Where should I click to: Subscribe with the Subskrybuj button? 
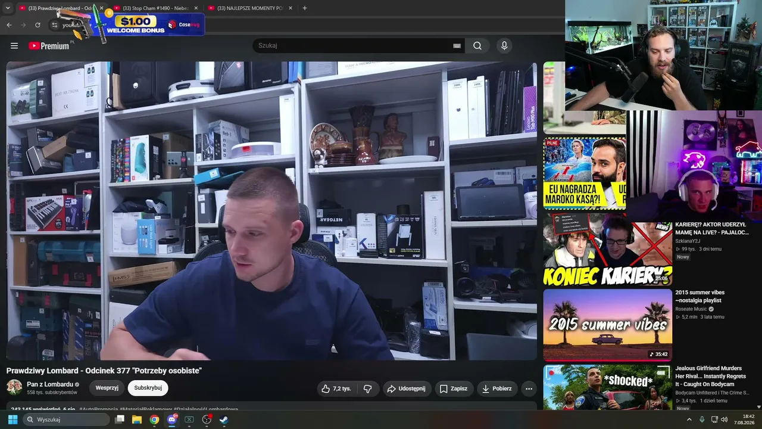(x=148, y=388)
